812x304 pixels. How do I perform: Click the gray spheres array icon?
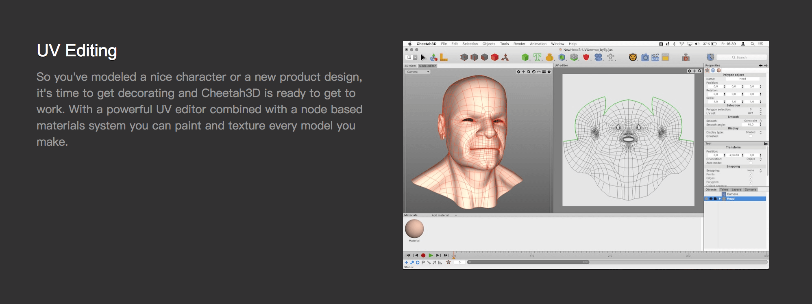click(574, 58)
